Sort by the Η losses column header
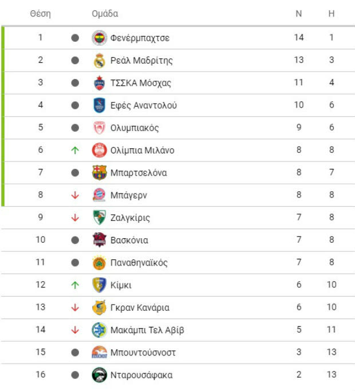This screenshot has height=391, width=355. point(332,14)
